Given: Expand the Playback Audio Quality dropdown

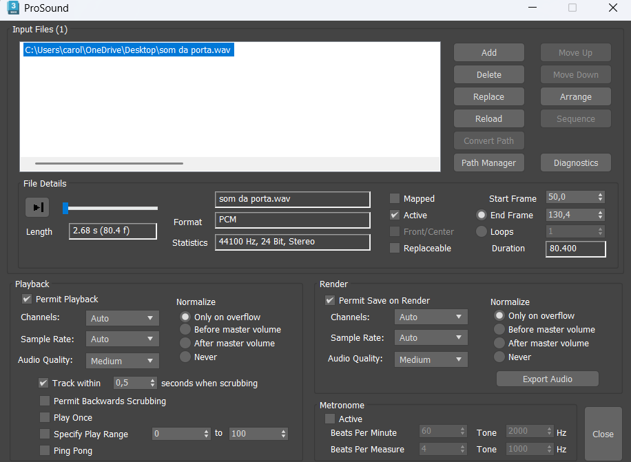Looking at the screenshot, I should (122, 361).
